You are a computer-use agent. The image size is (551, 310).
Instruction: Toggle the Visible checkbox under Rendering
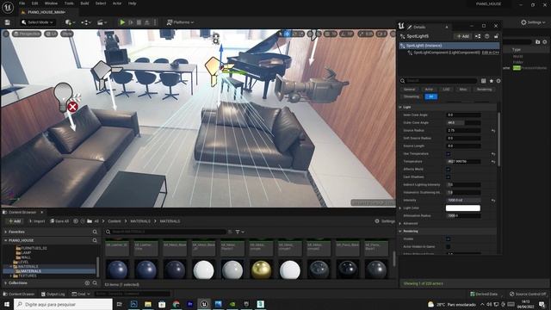click(448, 239)
